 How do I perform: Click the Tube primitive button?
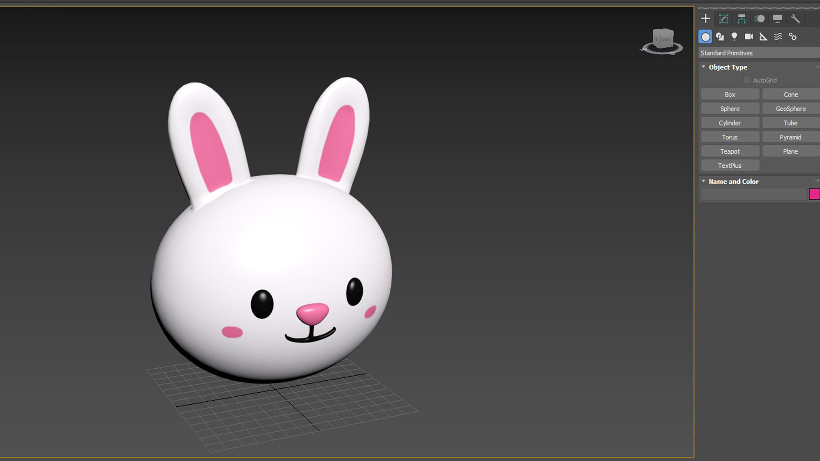tap(791, 123)
